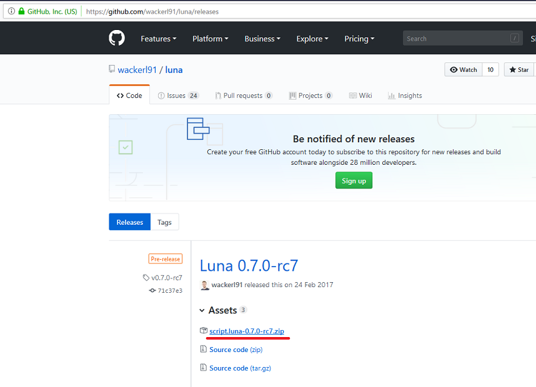This screenshot has height=387, width=536.
Task: Open the Issues tab
Action: (178, 96)
